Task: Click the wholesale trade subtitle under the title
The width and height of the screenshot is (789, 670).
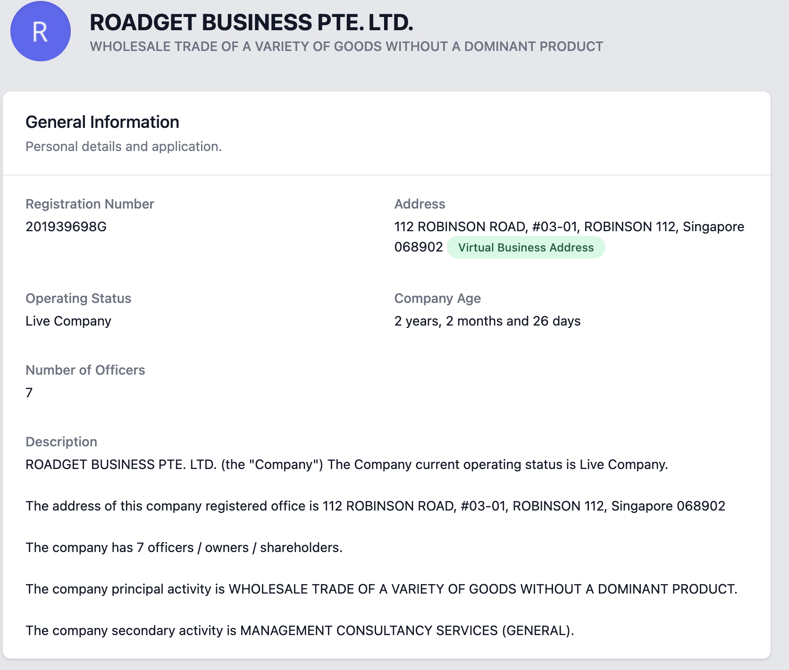Action: 346,46
